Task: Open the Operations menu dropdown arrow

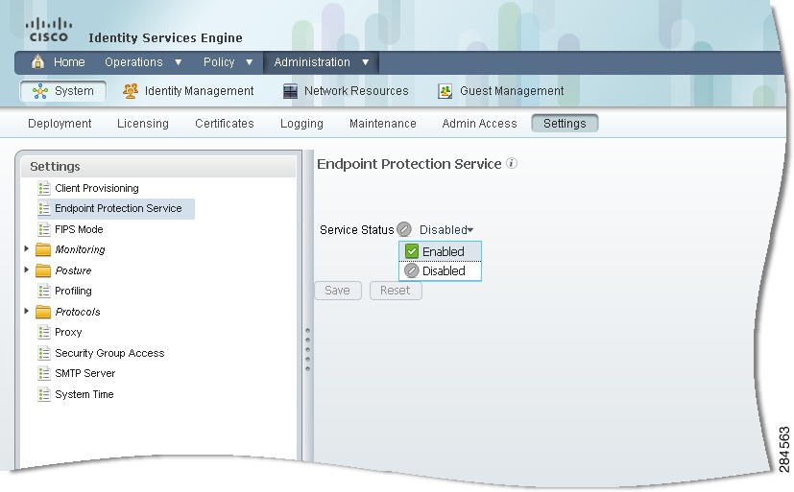Action: [x=179, y=62]
